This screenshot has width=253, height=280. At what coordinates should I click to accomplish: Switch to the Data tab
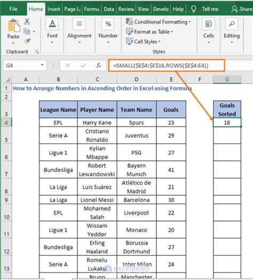pyautogui.click(x=109, y=9)
